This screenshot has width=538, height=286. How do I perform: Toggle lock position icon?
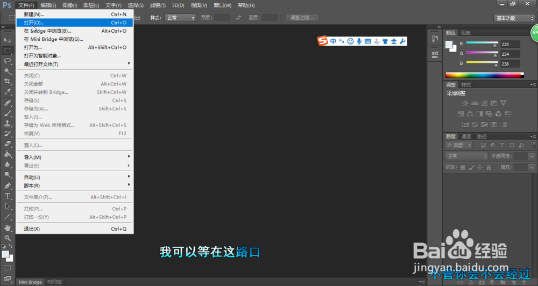coord(480,167)
